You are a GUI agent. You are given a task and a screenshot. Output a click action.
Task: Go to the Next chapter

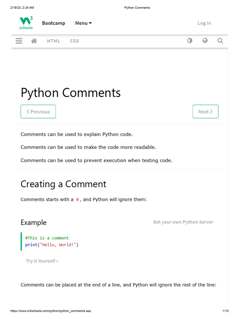(205, 112)
